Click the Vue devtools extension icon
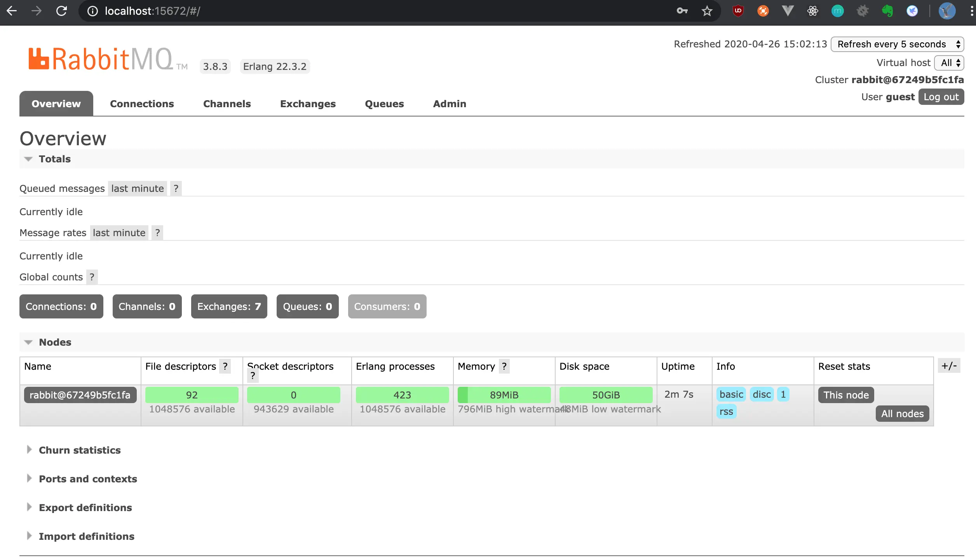 [788, 11]
